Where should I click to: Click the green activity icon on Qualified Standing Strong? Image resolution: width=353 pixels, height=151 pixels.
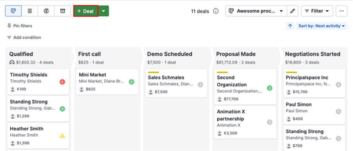click(63, 109)
